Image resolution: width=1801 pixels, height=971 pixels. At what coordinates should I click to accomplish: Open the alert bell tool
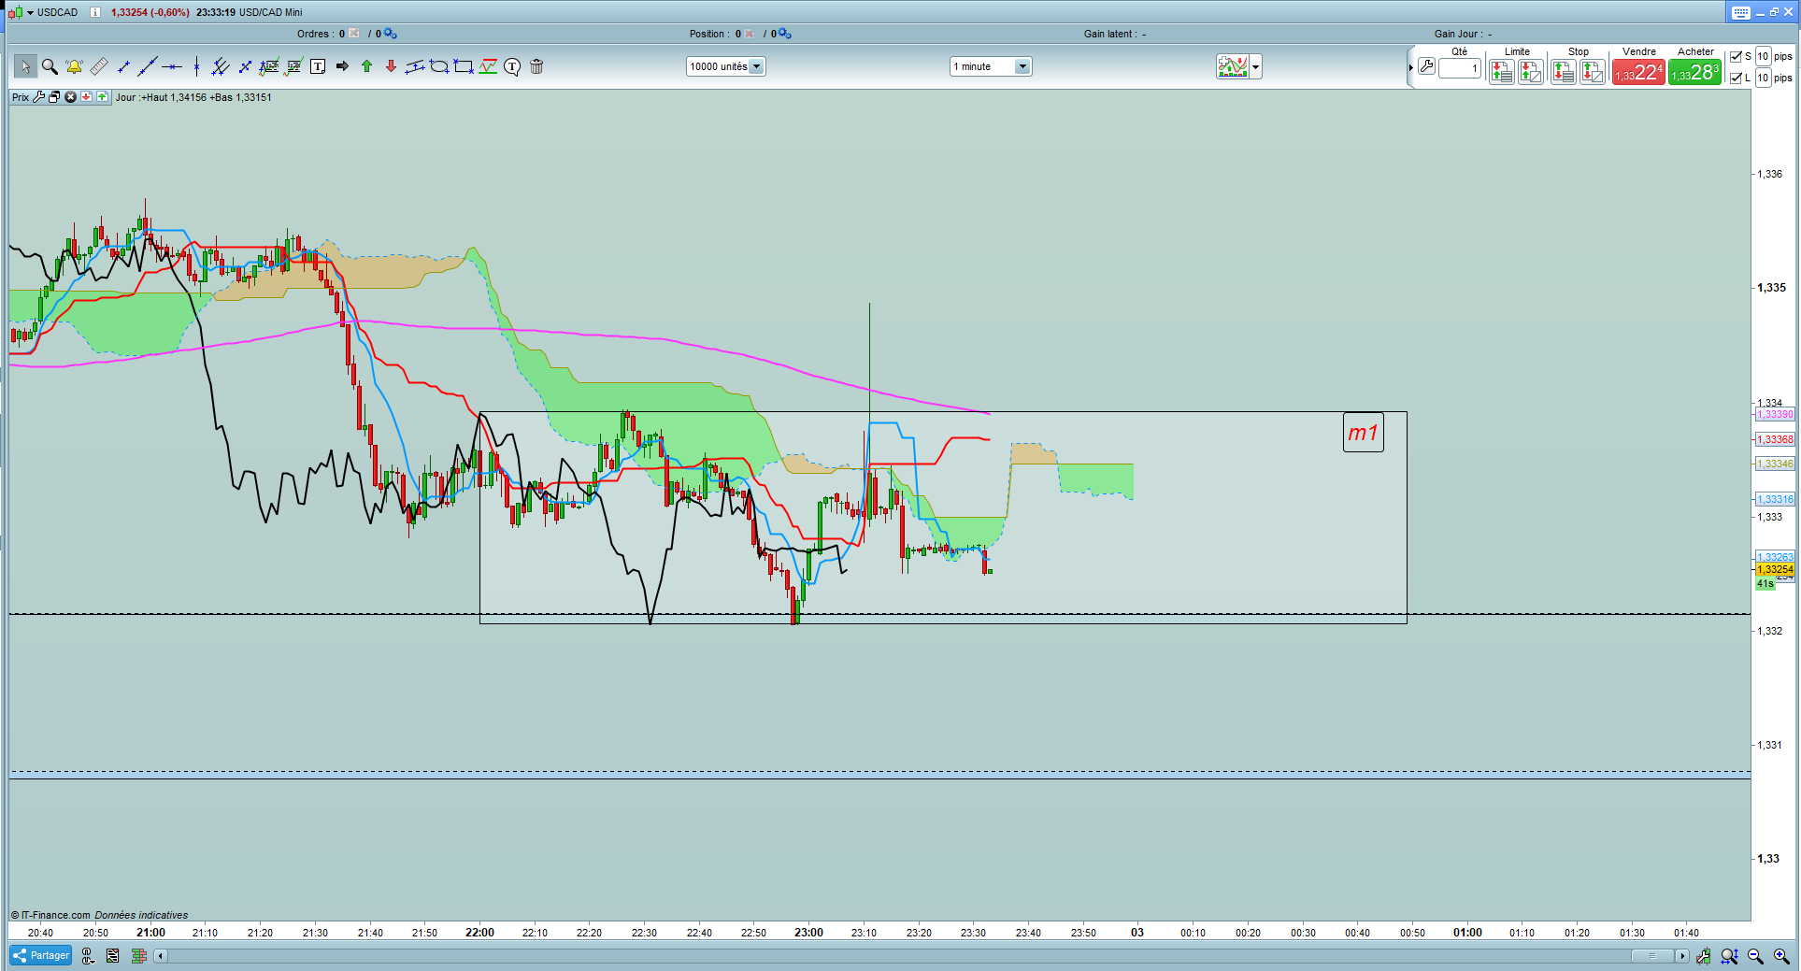(74, 66)
